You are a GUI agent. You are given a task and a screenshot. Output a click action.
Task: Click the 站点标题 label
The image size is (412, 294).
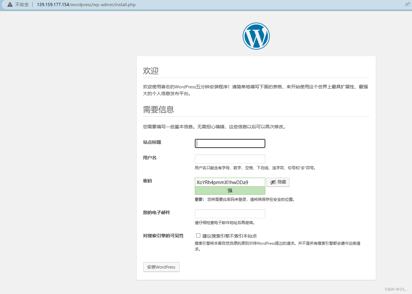pos(152,142)
